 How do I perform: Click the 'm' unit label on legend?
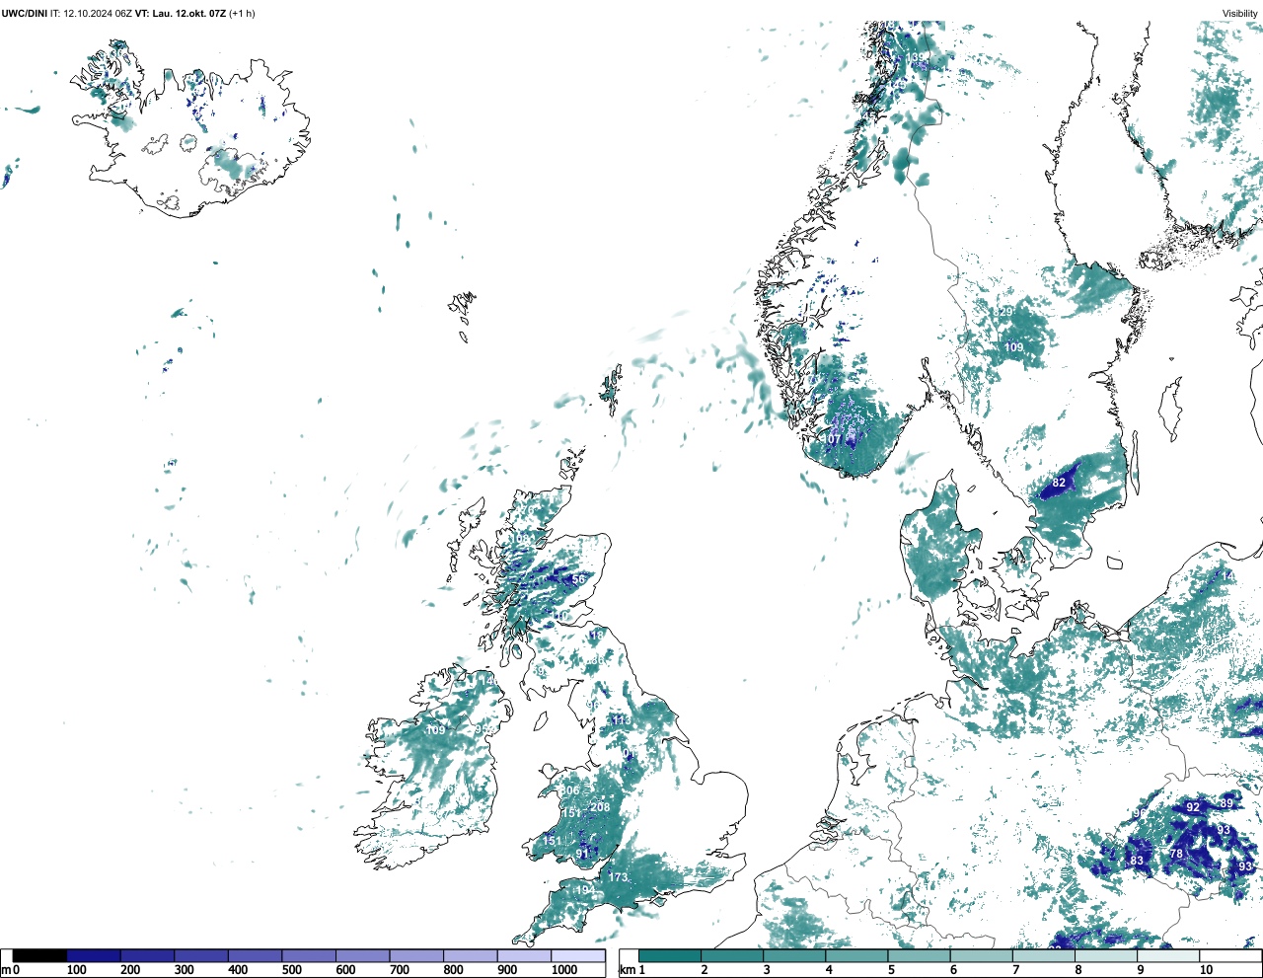6,971
